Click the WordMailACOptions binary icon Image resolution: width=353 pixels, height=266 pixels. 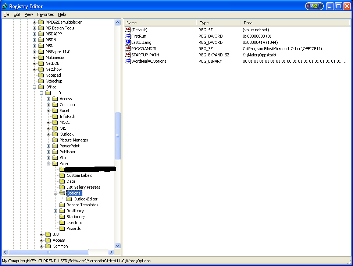click(128, 61)
